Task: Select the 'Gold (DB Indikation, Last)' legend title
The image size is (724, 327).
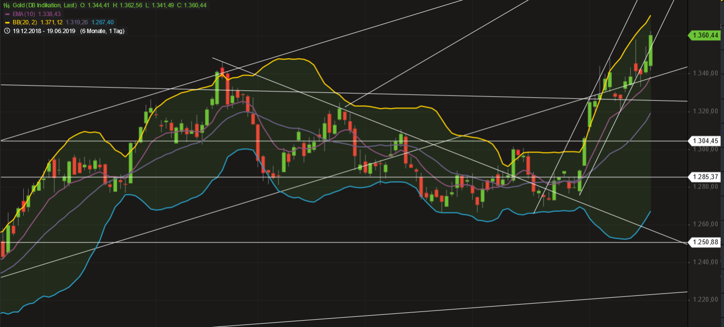Action: pos(44,5)
